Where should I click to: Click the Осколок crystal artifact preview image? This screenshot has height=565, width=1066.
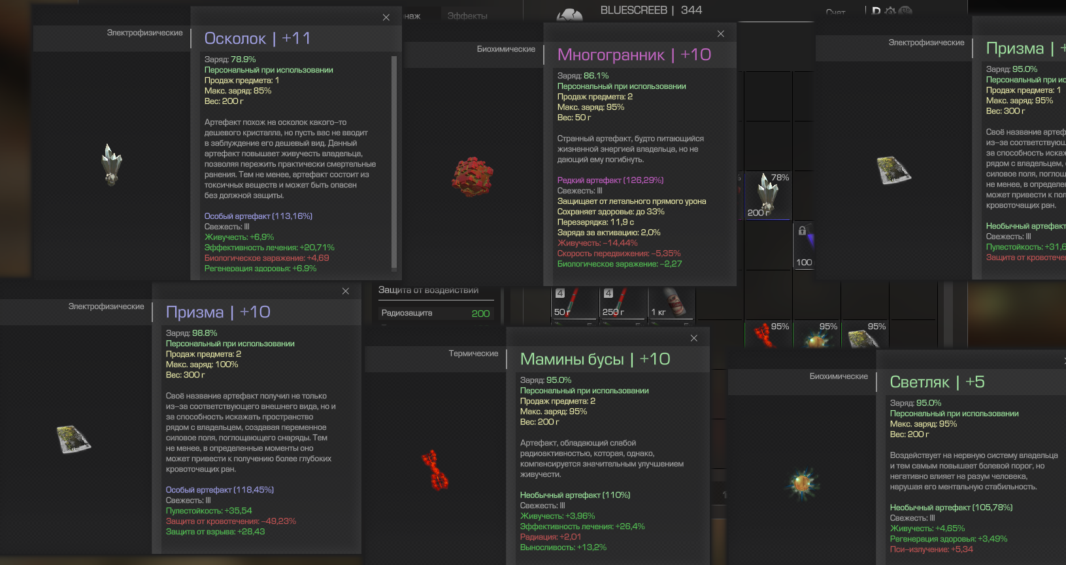[112, 164]
